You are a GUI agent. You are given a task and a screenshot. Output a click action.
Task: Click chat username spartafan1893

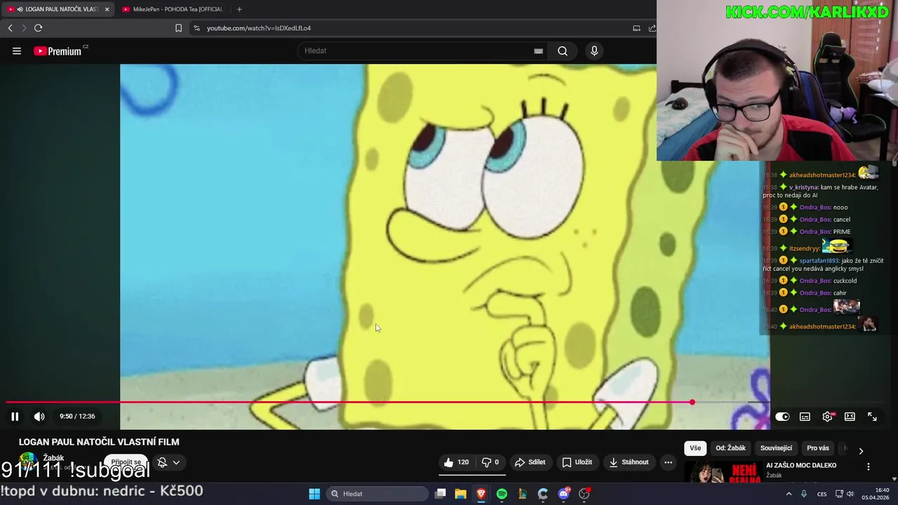[x=819, y=261]
